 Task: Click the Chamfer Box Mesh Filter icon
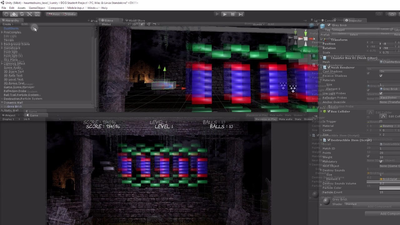pyautogui.click(x=325, y=58)
